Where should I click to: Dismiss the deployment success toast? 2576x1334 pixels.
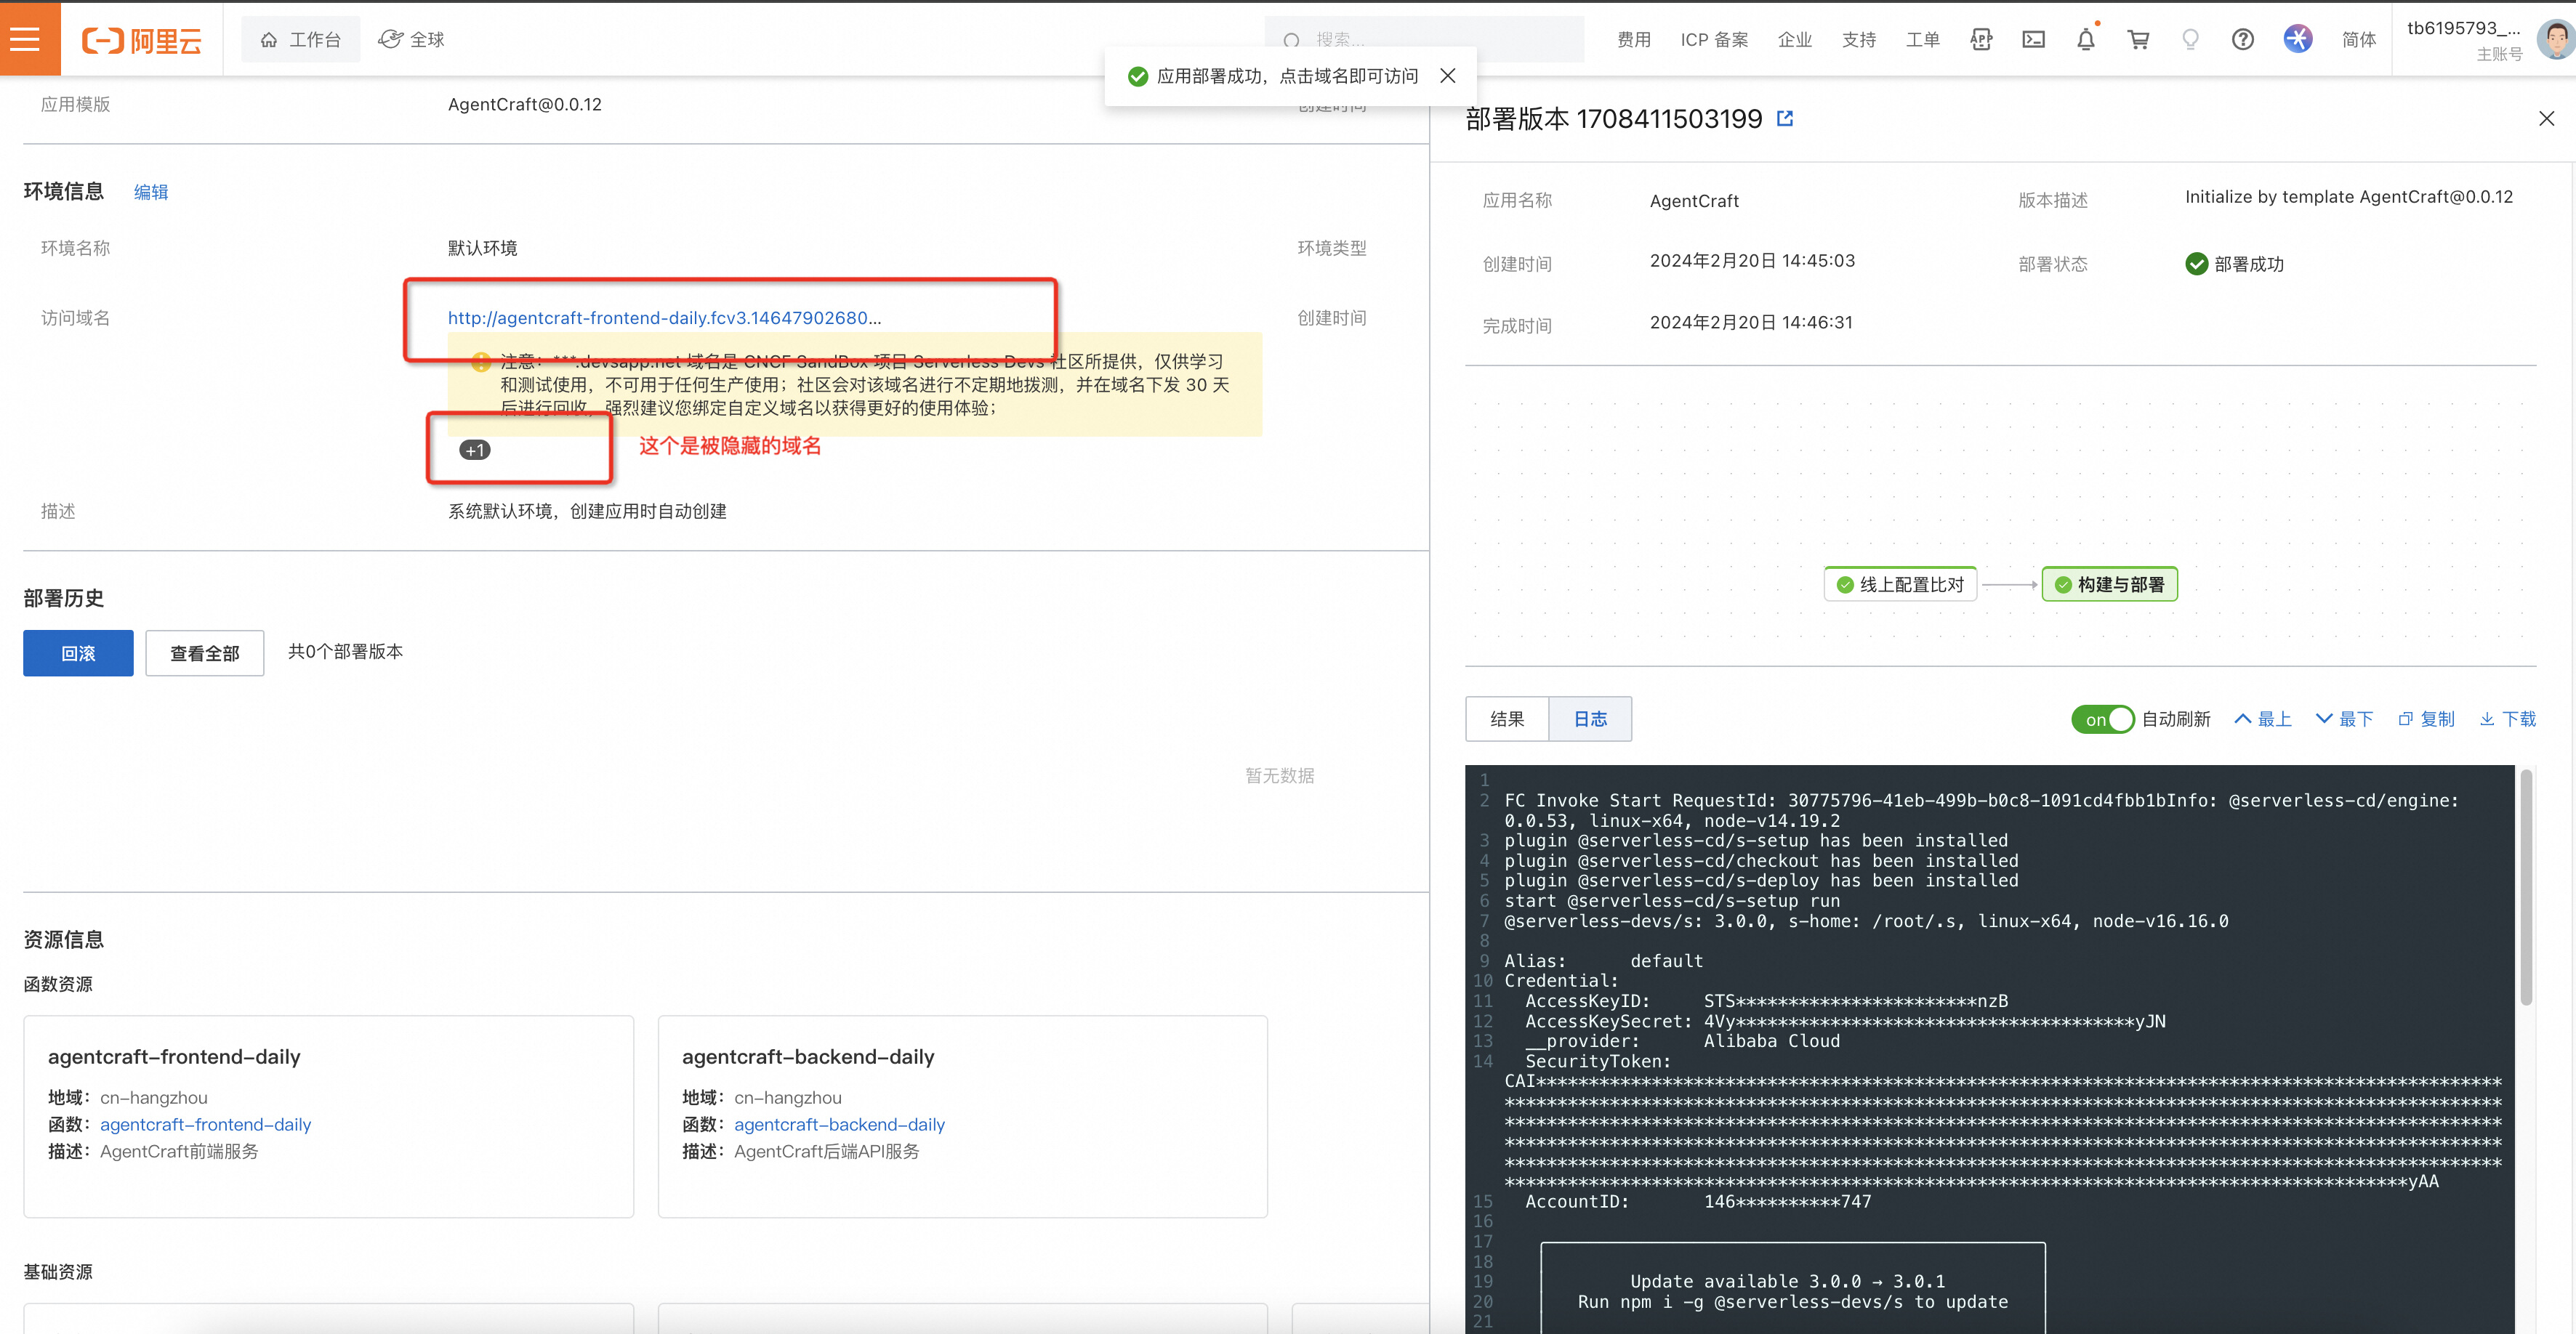1448,76
